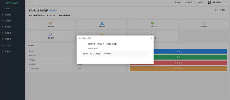Screen dimensions: 230x100
Task: Click the YPAY Admin logo
Action: 13,3
